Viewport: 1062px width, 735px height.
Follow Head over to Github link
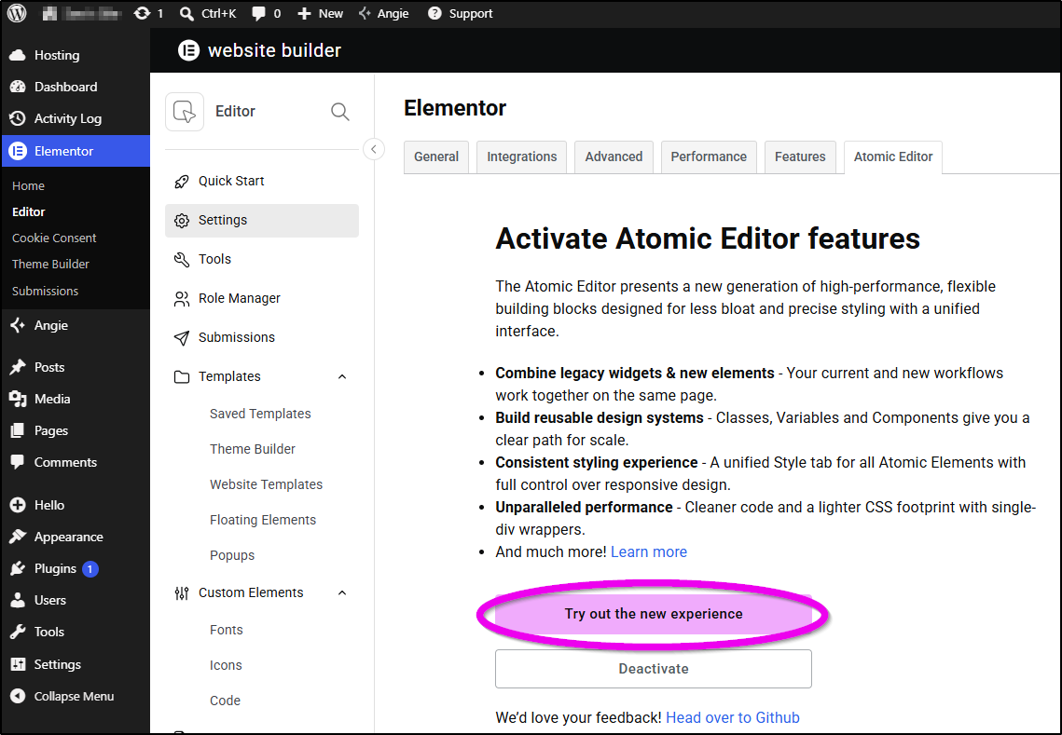[x=733, y=718]
